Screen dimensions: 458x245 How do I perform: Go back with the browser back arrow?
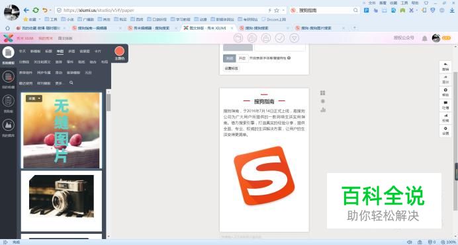coord(26,10)
